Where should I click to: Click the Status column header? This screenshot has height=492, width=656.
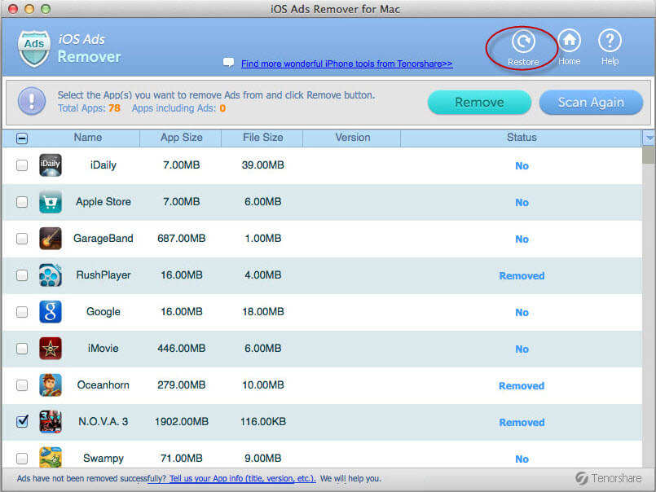[x=522, y=138]
